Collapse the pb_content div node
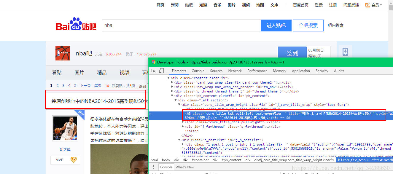The height and width of the screenshot is (174, 393). click(172, 96)
